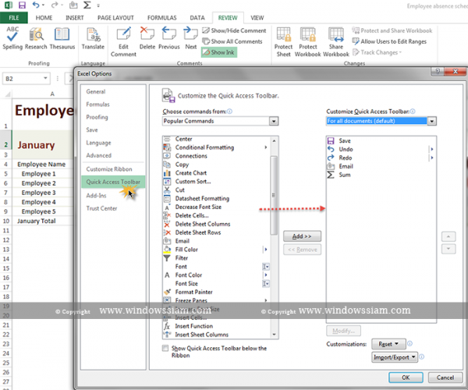The height and width of the screenshot is (390, 468).
Task: Click Allow Users to Edit Ranges
Action: [389, 41]
